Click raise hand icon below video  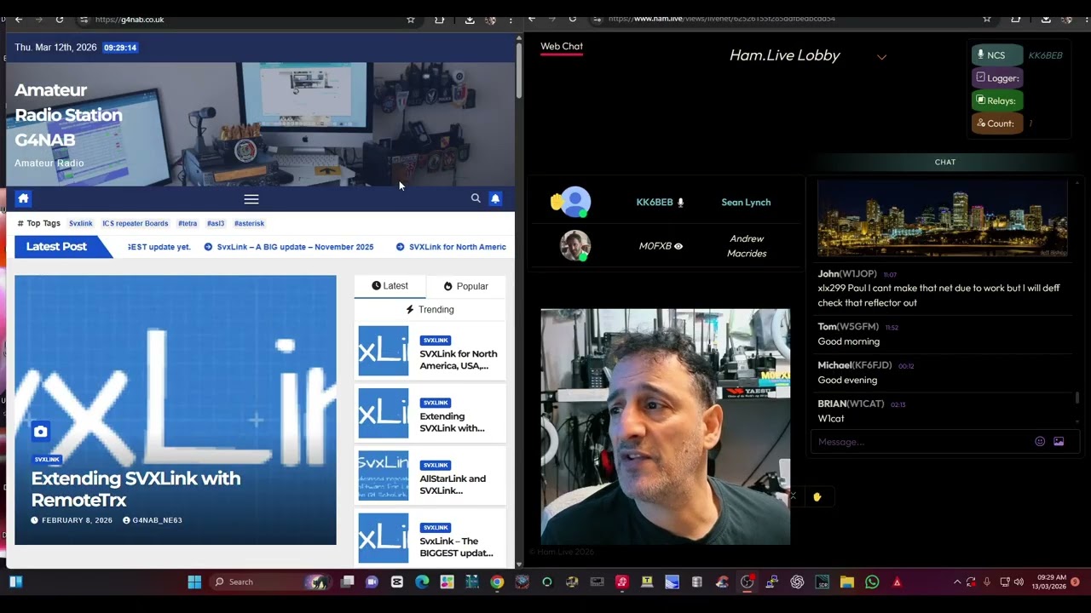(817, 497)
